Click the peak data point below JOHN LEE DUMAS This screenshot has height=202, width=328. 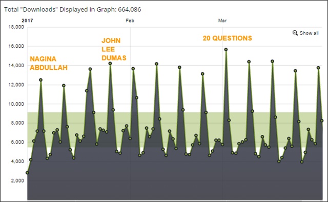[110, 64]
